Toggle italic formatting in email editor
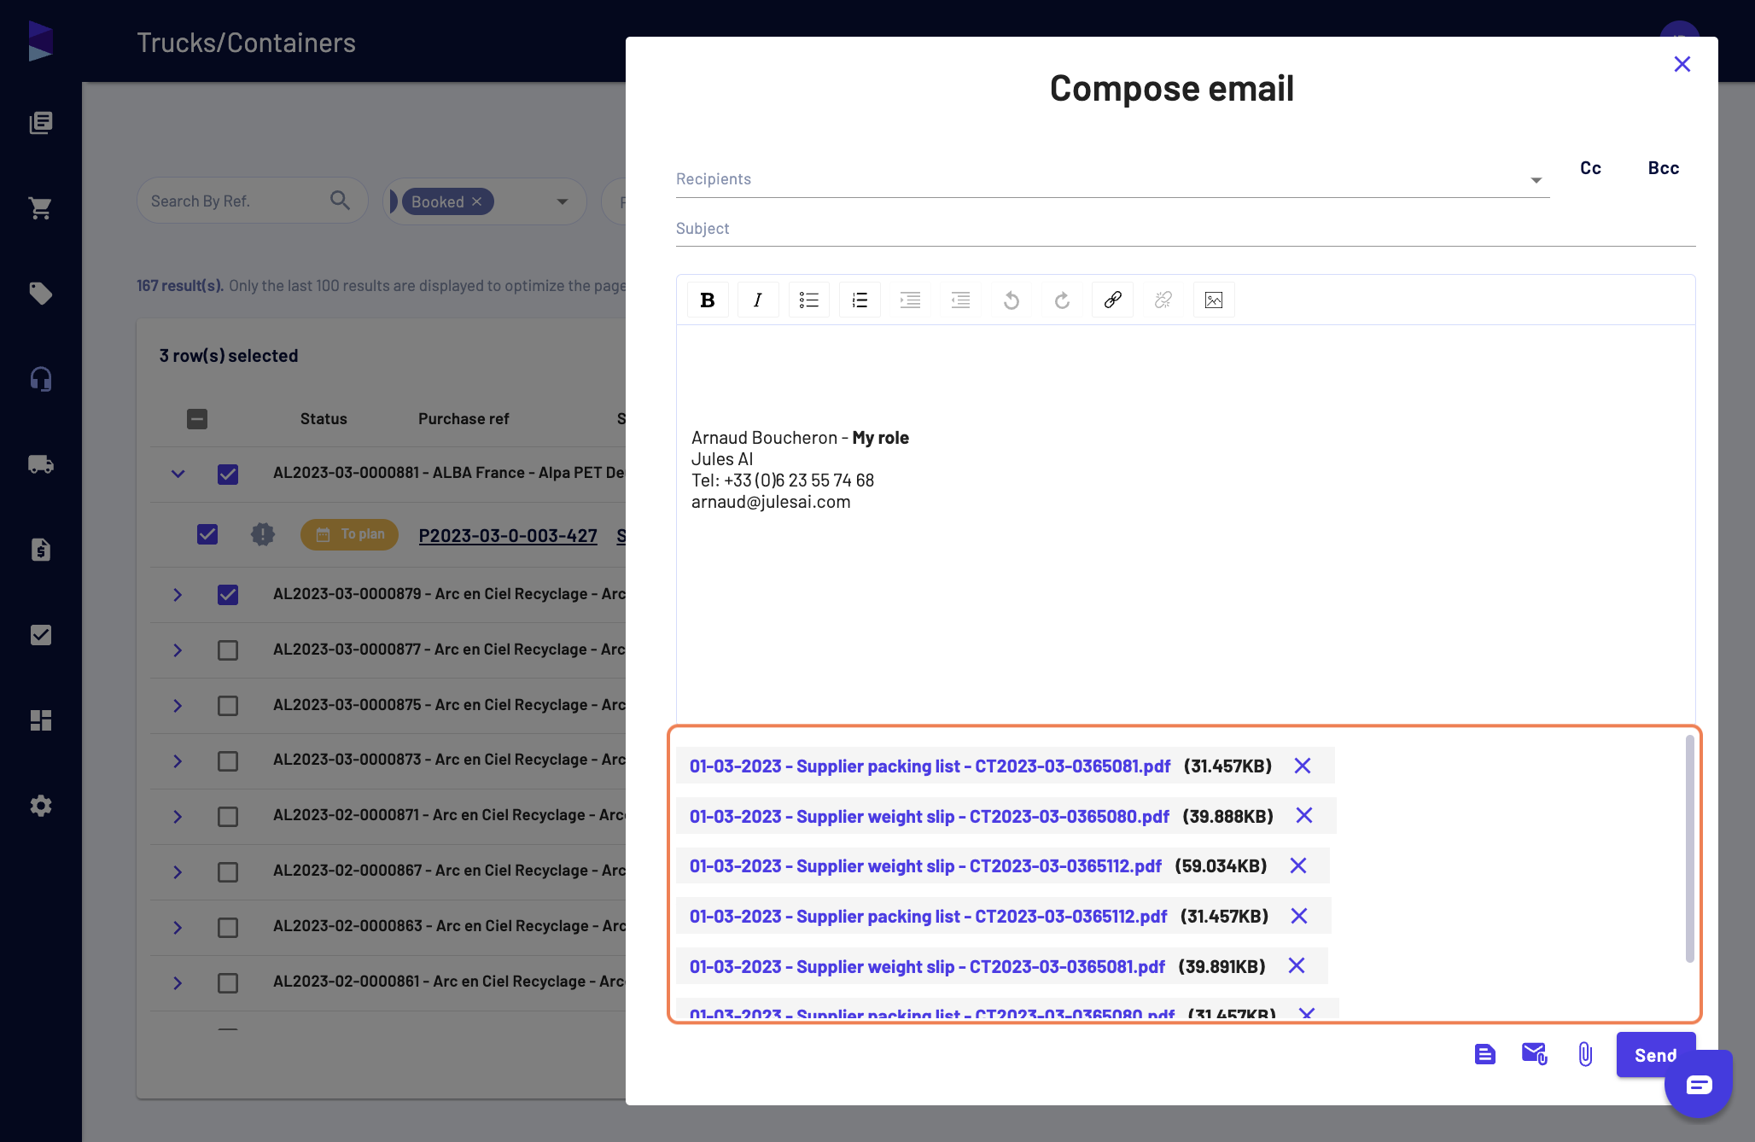 coord(758,300)
